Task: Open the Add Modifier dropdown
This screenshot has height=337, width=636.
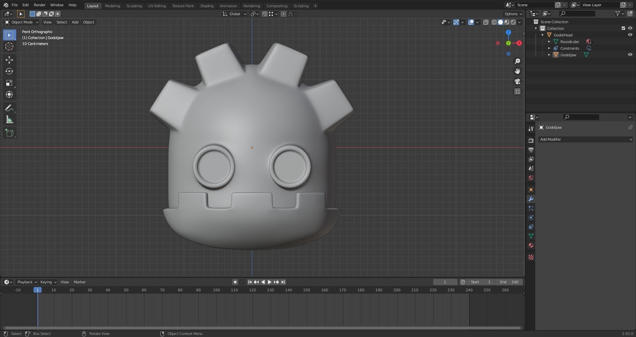Action: click(585, 139)
